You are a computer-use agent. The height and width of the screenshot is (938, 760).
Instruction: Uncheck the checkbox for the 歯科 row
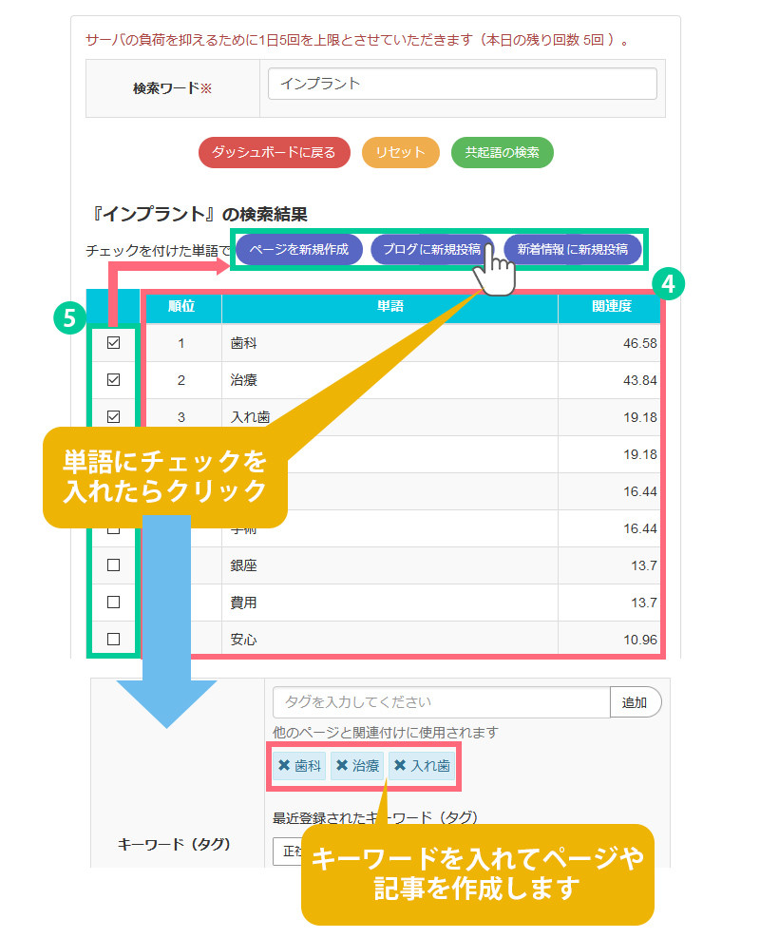(114, 343)
